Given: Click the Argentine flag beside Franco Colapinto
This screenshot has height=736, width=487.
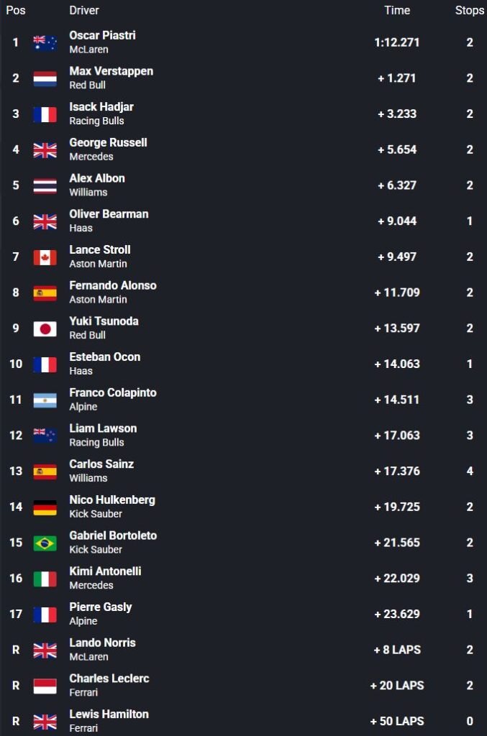Looking at the screenshot, I should pyautogui.click(x=45, y=400).
